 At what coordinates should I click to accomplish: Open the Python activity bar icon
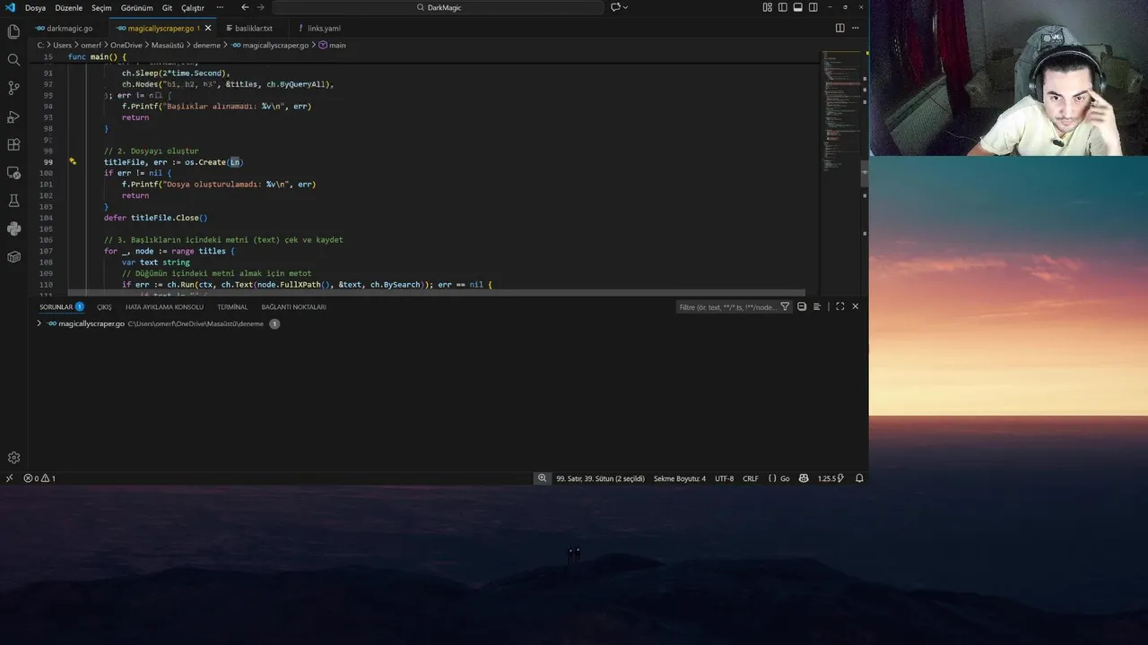pos(13,229)
